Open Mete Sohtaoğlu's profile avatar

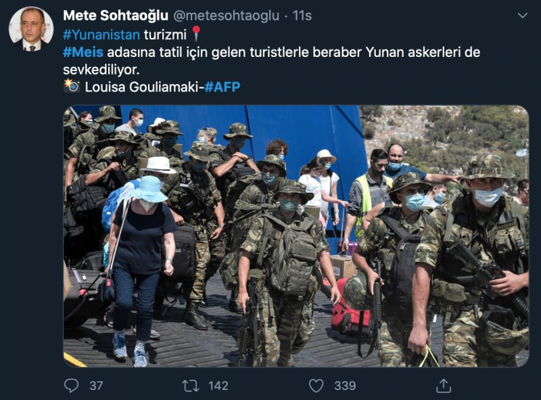coord(31,29)
